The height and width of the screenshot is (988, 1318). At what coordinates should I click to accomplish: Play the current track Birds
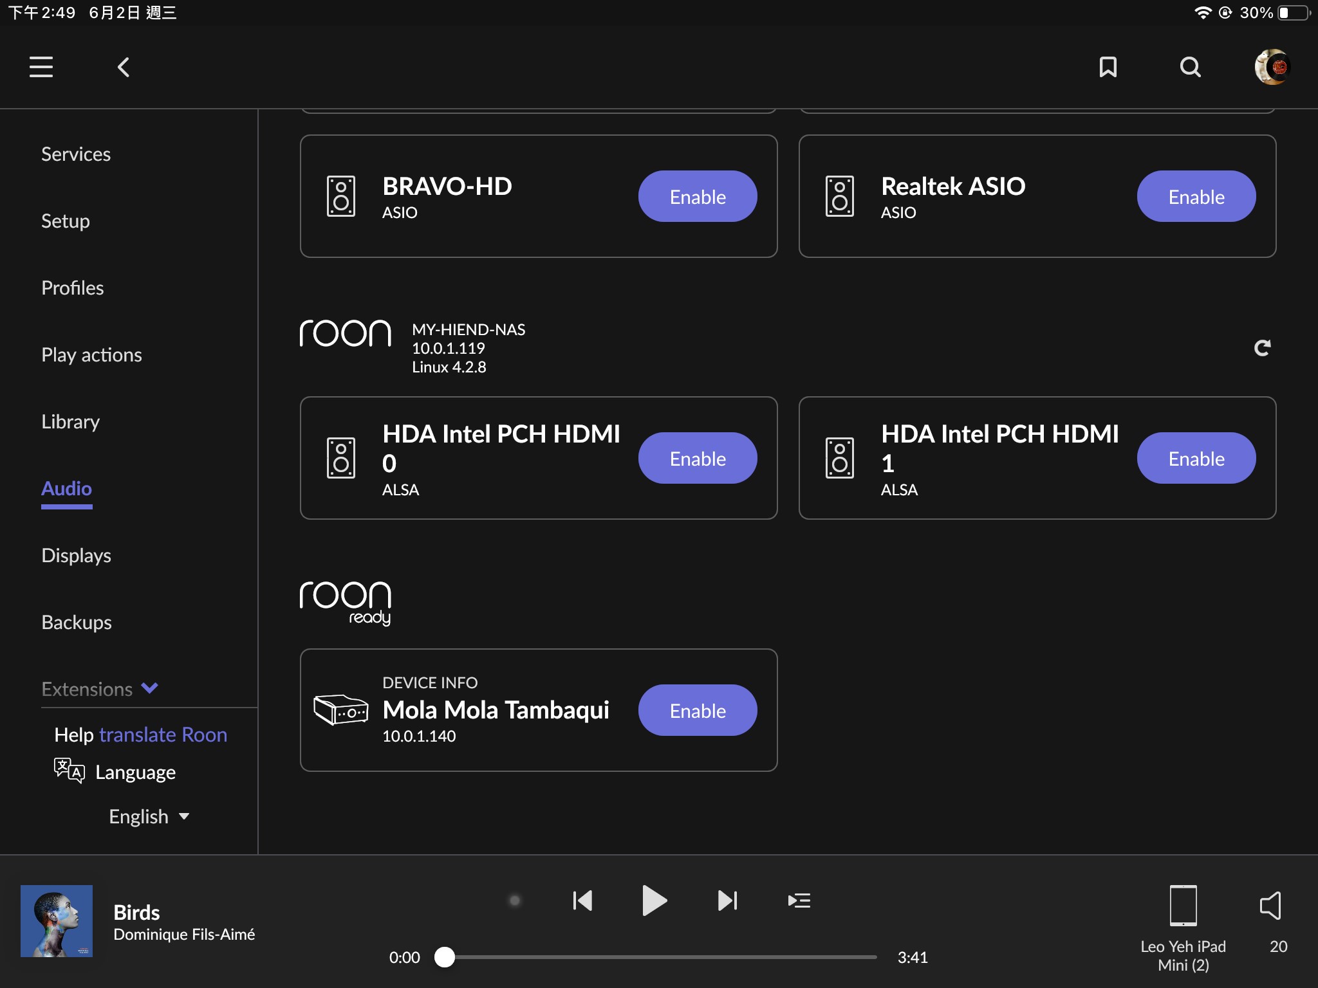pos(654,901)
